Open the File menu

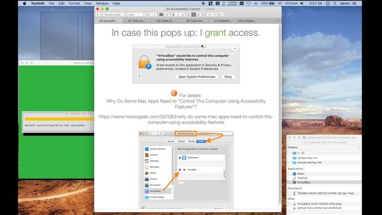click(51, 4)
